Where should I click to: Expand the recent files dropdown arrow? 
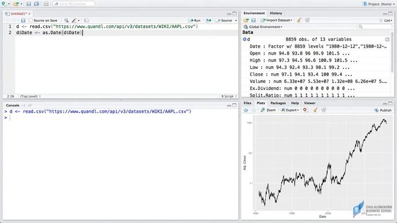(21, 4)
